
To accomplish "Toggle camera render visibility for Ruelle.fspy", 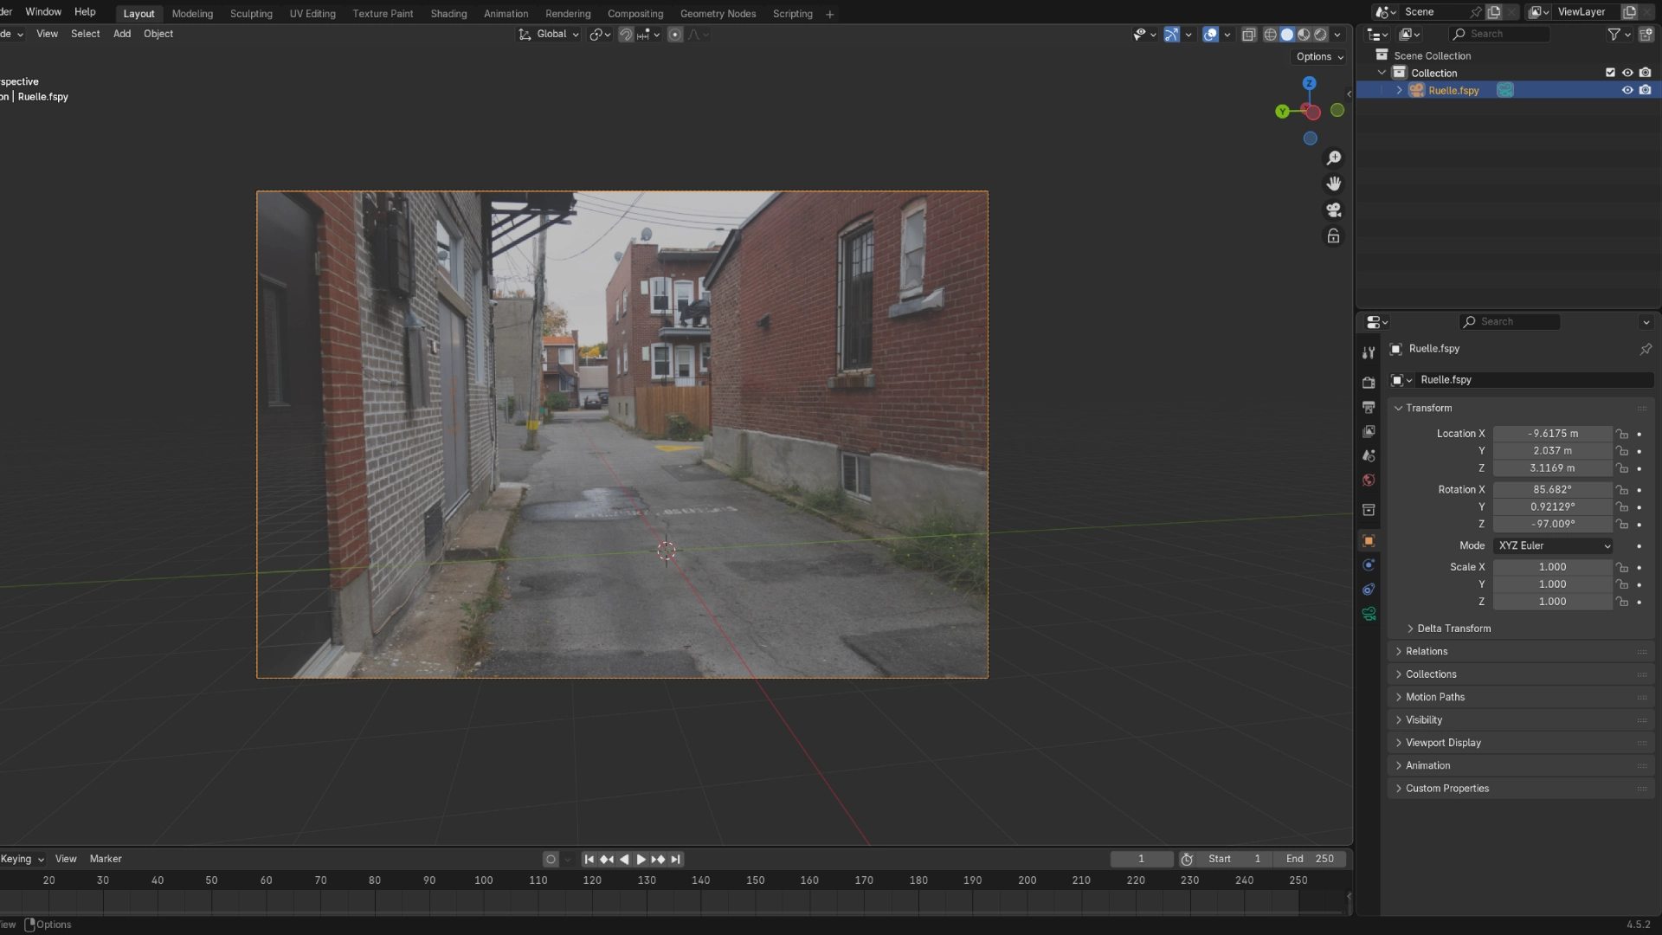I will [x=1646, y=90].
